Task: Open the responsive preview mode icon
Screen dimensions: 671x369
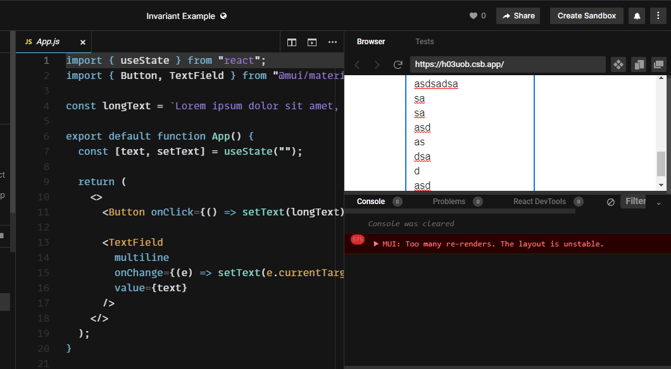Action: (618, 64)
